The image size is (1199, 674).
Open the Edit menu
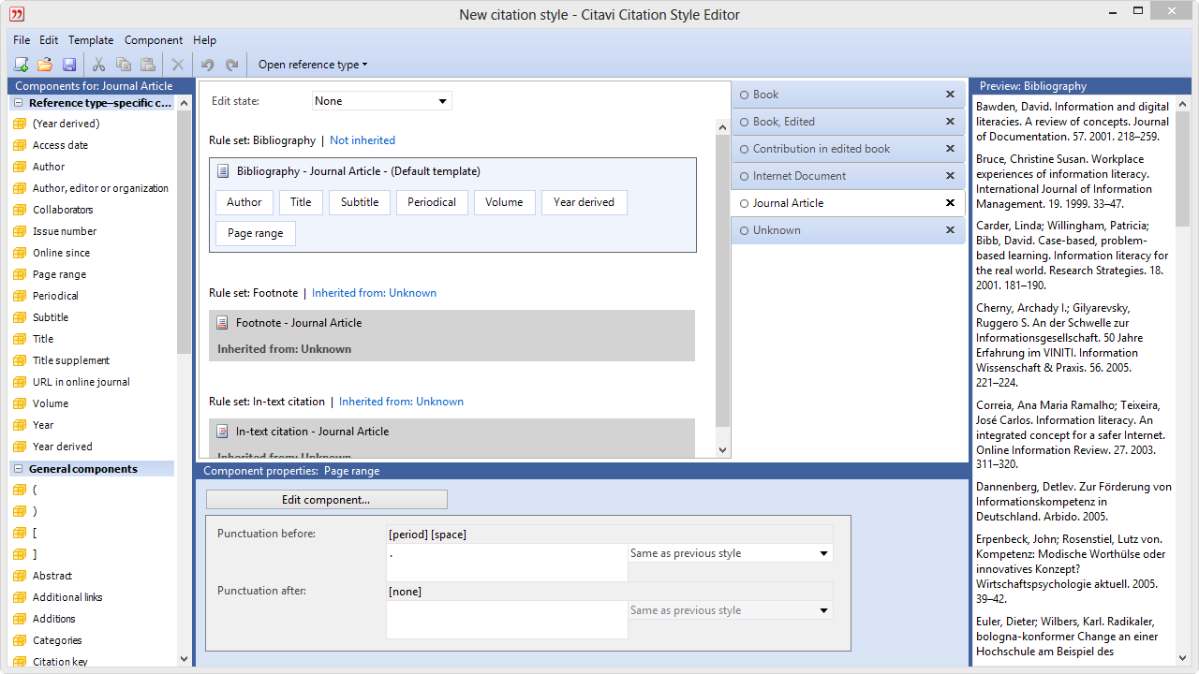click(x=49, y=40)
